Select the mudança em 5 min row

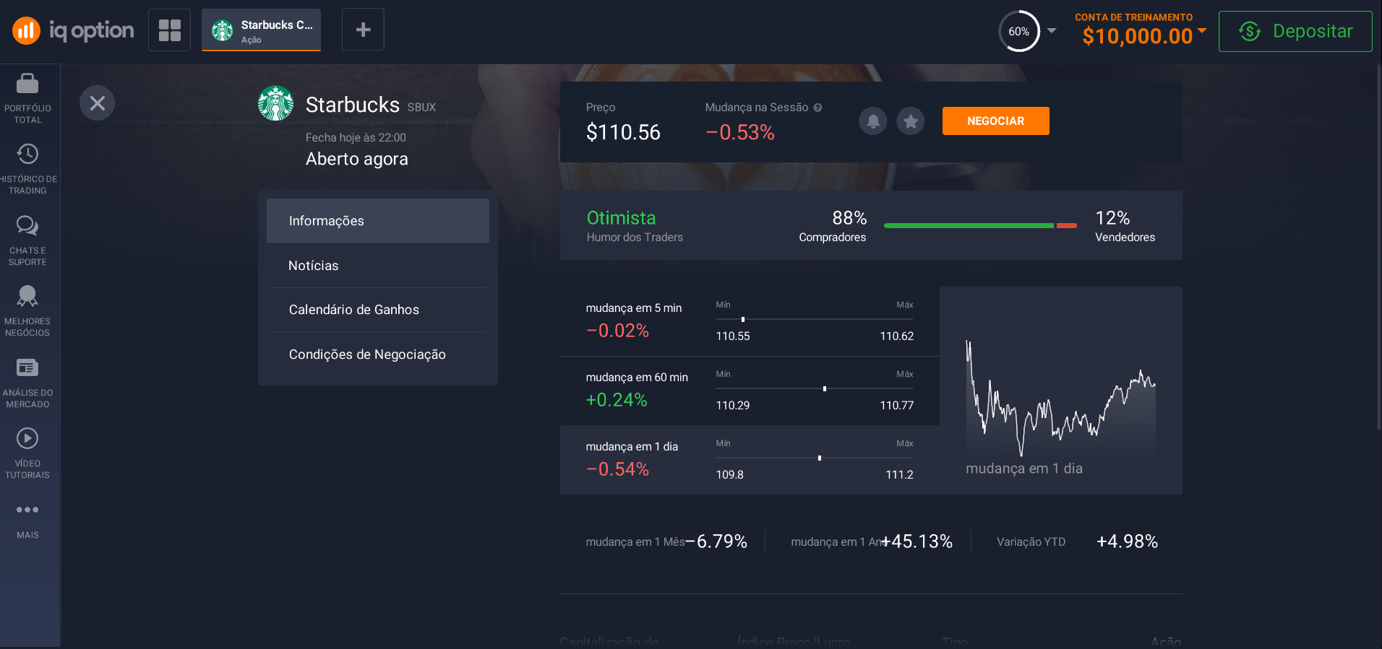coord(750,321)
